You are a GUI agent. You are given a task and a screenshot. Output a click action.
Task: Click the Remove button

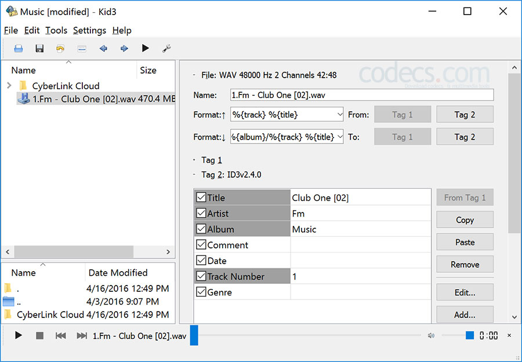coord(465,264)
